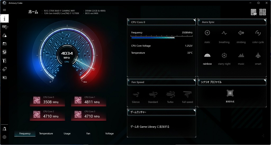Create a new scenario profile with 新規作成
The image size is (271, 145).
click(230, 96)
